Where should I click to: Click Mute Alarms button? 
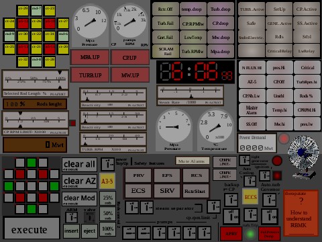pos(193,161)
